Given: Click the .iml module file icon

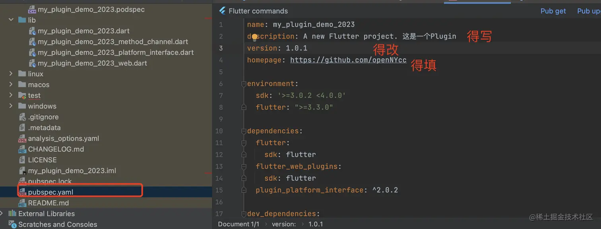Looking at the screenshot, I should tap(22, 171).
